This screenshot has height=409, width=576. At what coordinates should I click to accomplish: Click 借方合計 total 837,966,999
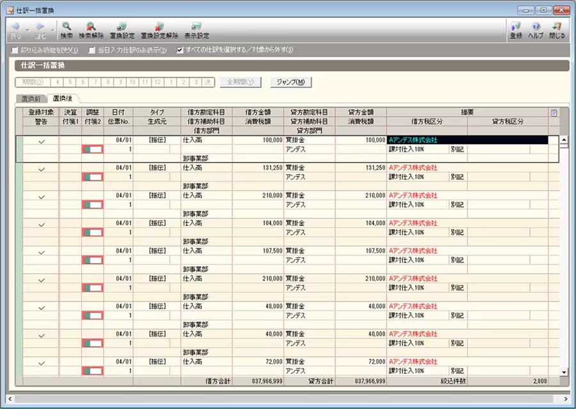pos(267,381)
